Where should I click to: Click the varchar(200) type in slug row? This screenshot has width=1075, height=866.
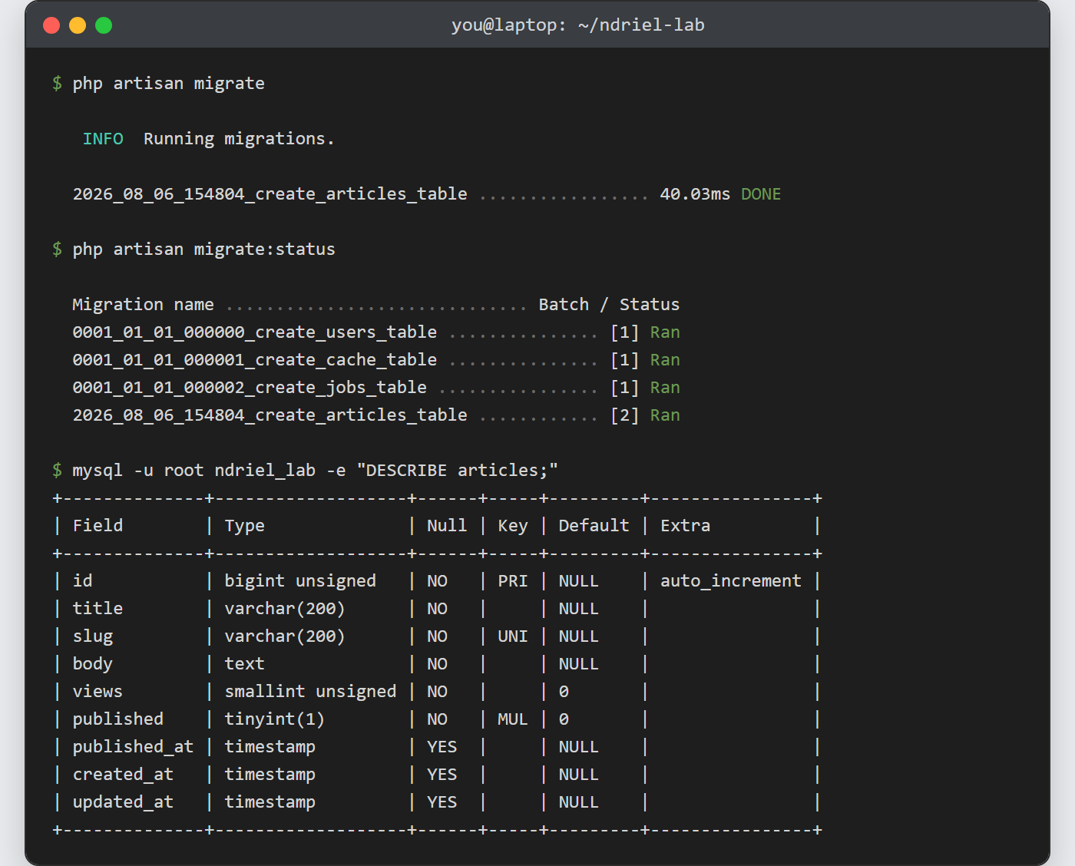point(285,636)
